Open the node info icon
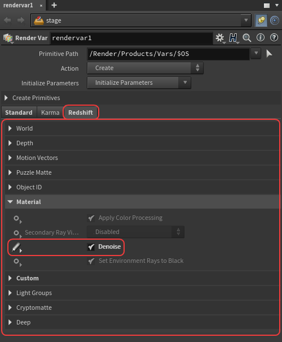The width and height of the screenshot is (282, 342). pyautogui.click(x=261, y=38)
